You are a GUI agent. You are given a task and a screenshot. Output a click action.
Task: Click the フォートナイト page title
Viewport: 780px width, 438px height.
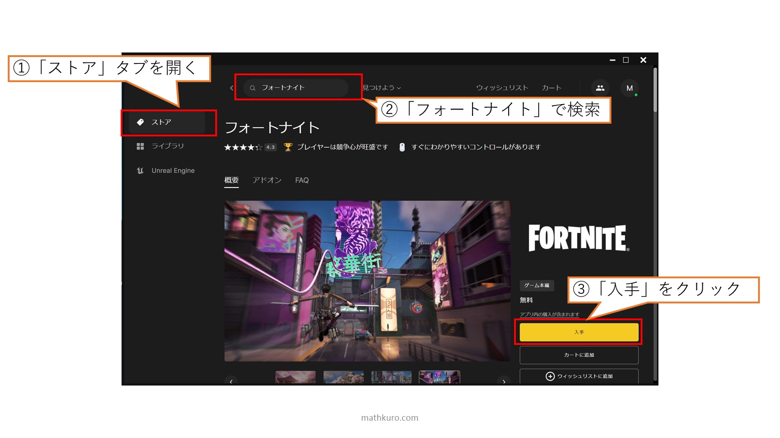pos(272,127)
